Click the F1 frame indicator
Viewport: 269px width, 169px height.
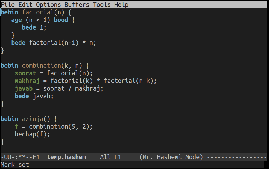pos(36,157)
